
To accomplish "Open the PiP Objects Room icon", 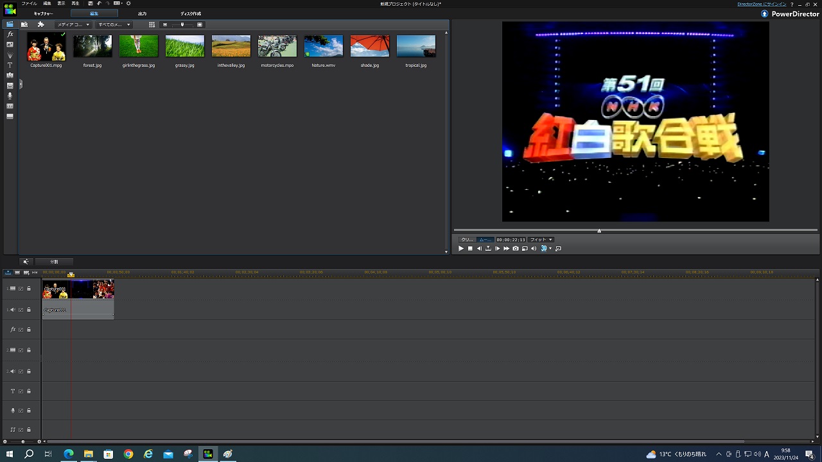I will point(10,44).
